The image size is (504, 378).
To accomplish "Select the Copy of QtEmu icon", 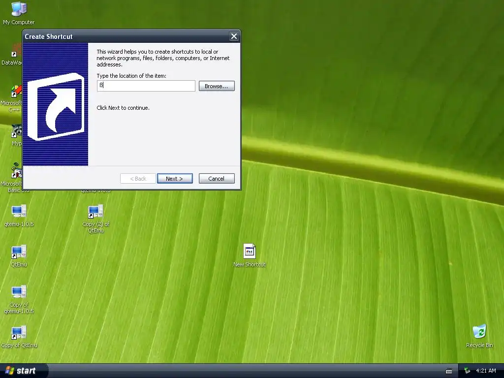I will pyautogui.click(x=19, y=337).
